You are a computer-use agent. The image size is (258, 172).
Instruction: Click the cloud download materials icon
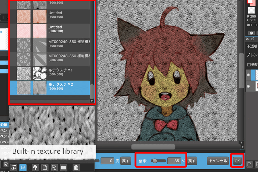pyautogui.click(x=35, y=167)
